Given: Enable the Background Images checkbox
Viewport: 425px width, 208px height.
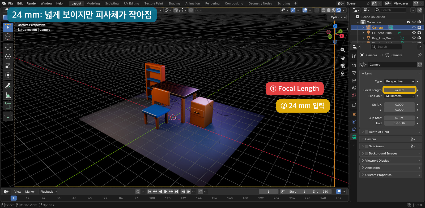Looking at the screenshot, I should pos(367,153).
